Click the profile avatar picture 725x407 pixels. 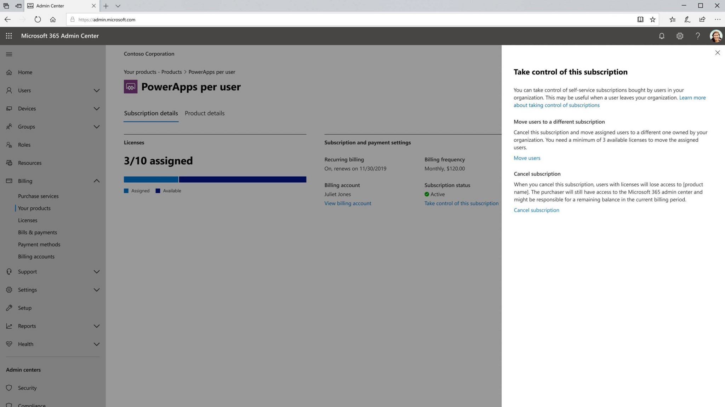[715, 36]
